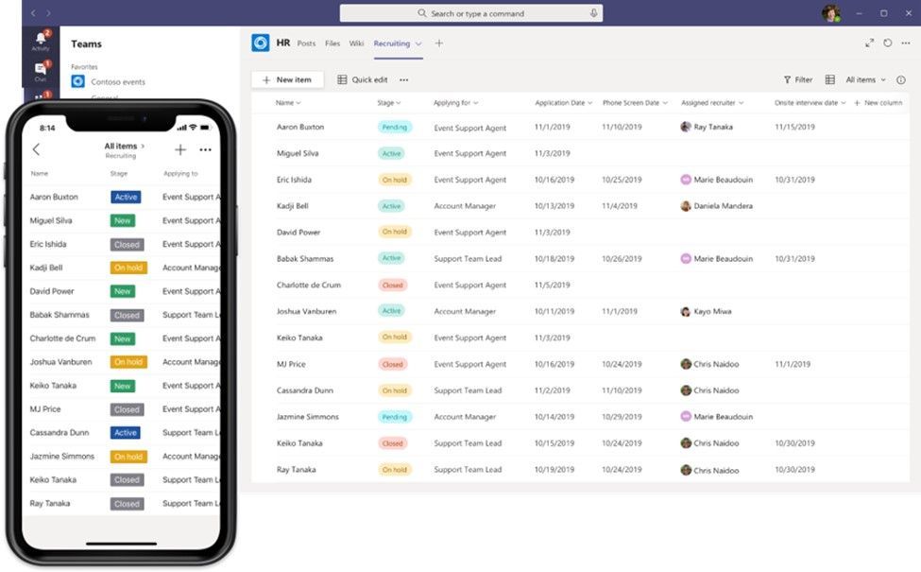
Task: Tap back chevron on phone
Action: pyautogui.click(x=37, y=149)
